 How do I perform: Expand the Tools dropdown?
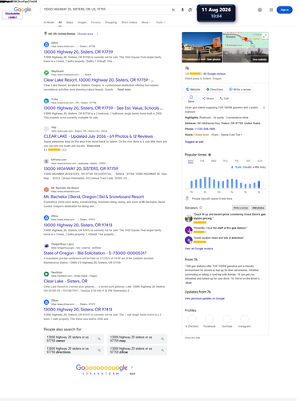(x=161, y=22)
